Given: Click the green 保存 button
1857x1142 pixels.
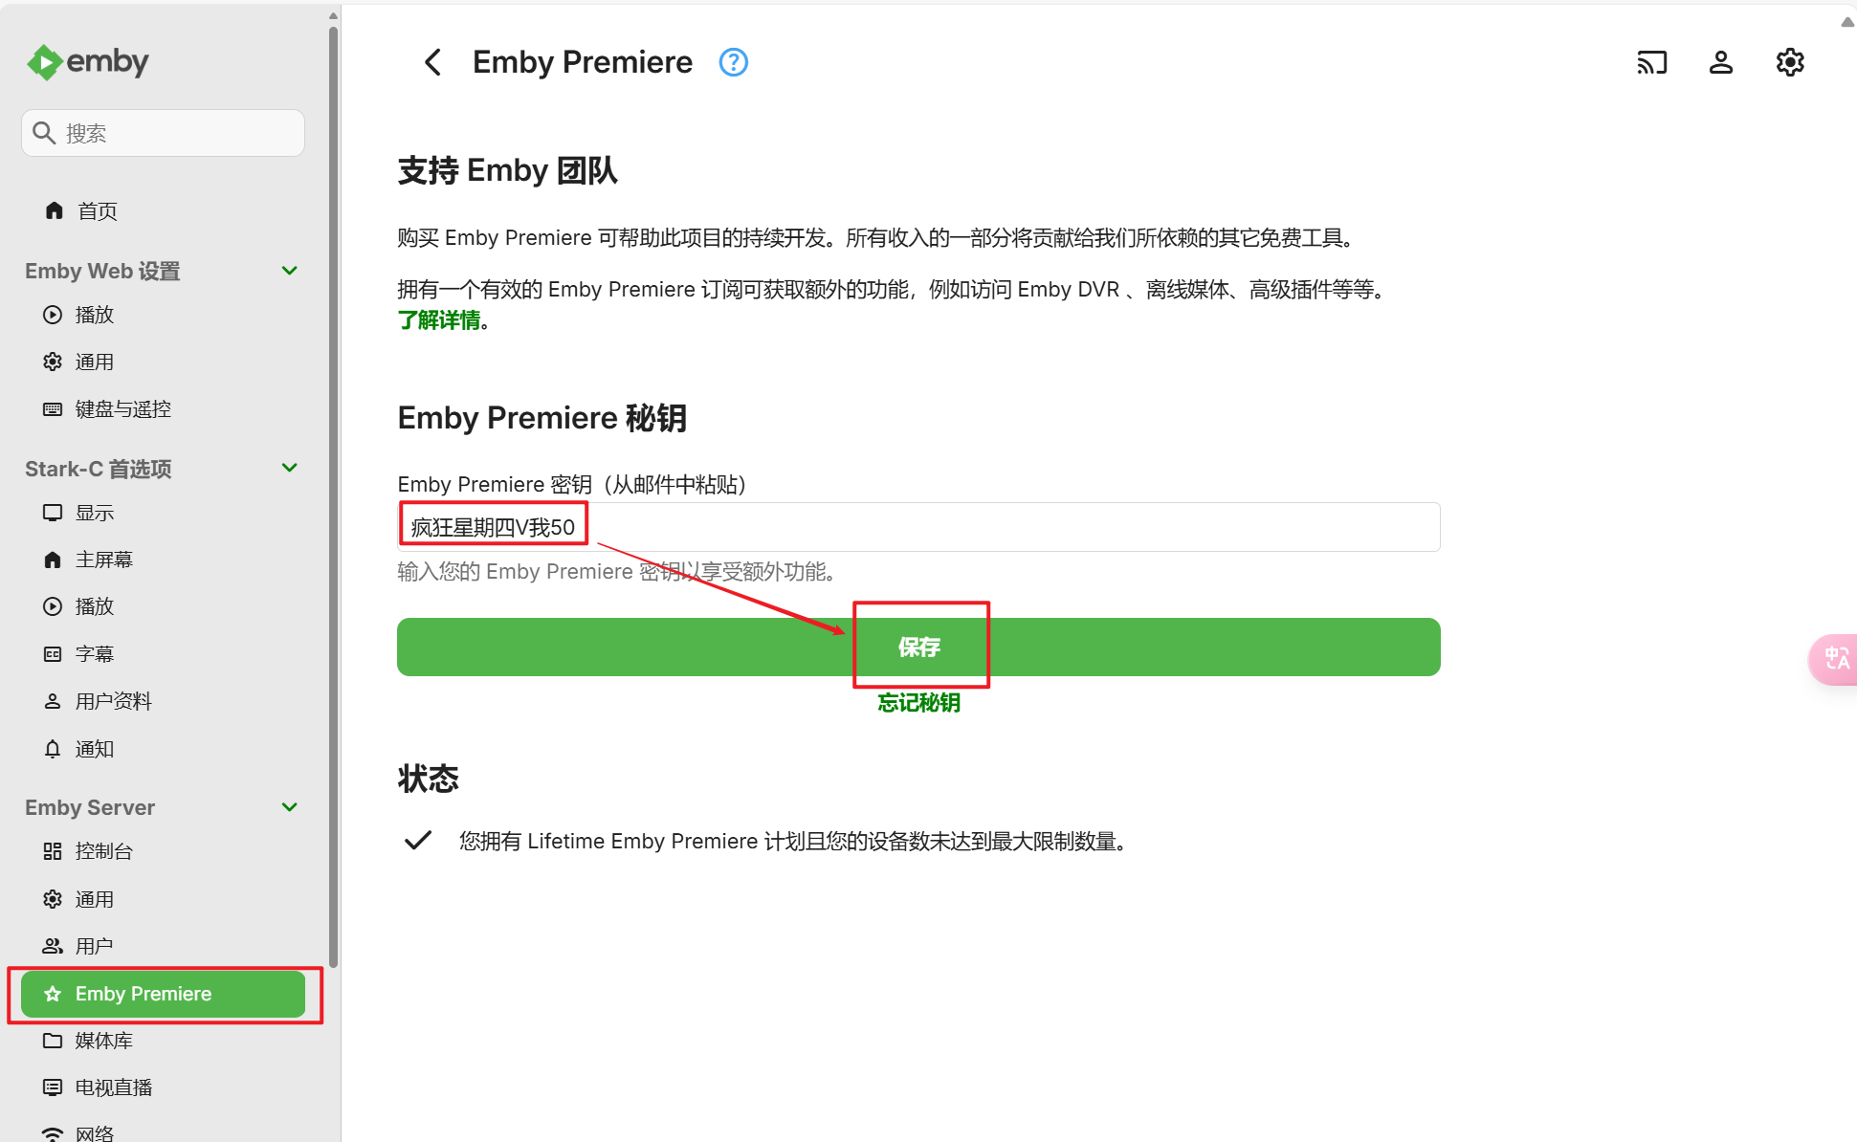Looking at the screenshot, I should coord(918,648).
